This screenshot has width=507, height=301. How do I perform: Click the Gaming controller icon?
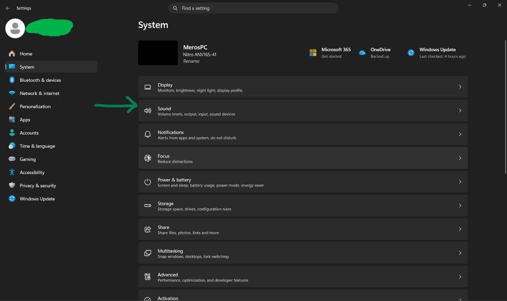(12, 159)
